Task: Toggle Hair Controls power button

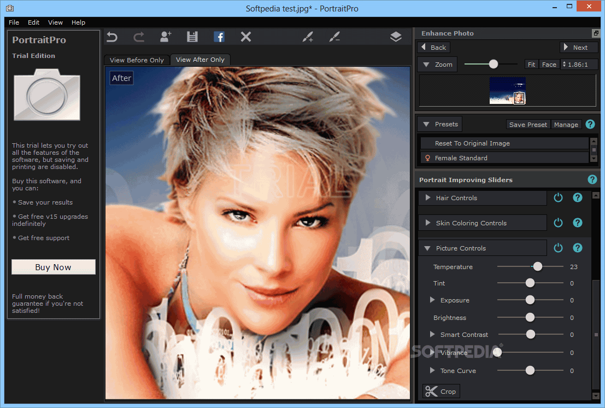Action: pos(559,197)
